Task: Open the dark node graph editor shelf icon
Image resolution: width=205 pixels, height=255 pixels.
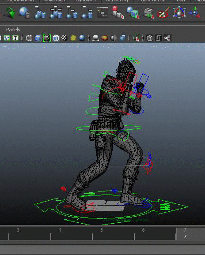Action: [102, 12]
